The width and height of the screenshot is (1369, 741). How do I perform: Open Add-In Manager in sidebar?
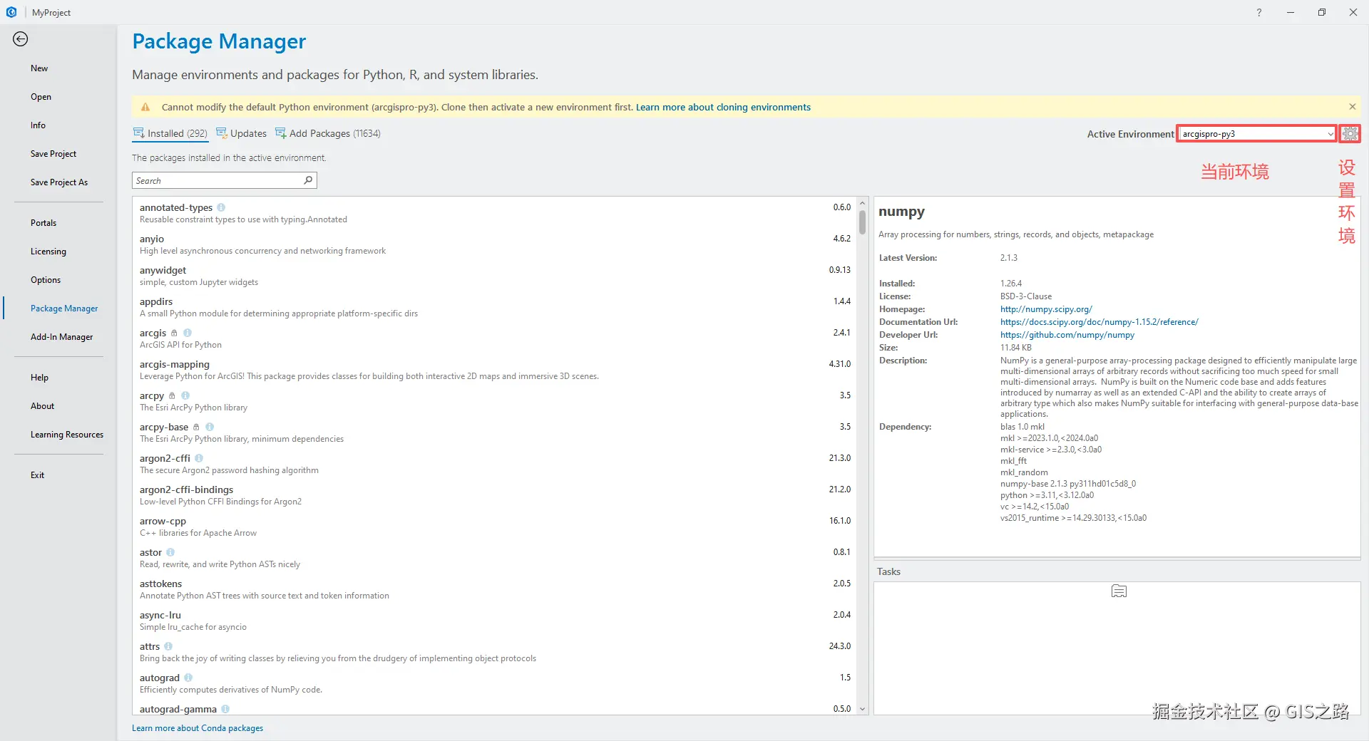[x=61, y=337]
